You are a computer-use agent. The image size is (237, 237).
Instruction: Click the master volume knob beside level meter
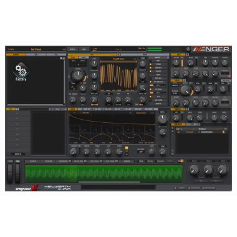tap(188, 49)
